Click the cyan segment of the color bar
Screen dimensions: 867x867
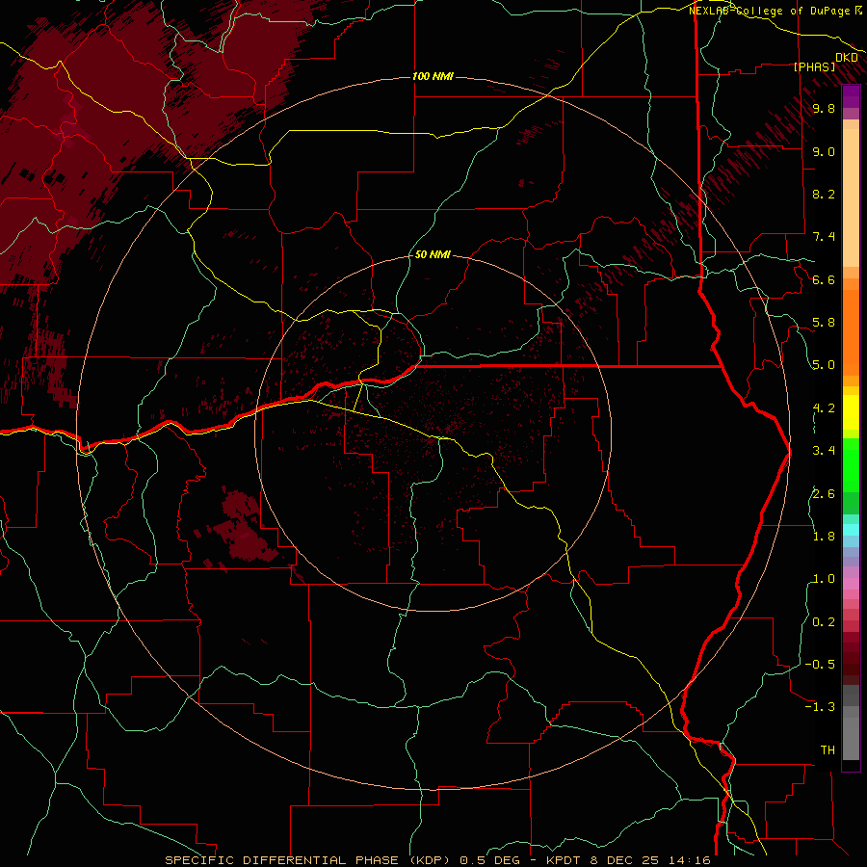[x=851, y=530]
